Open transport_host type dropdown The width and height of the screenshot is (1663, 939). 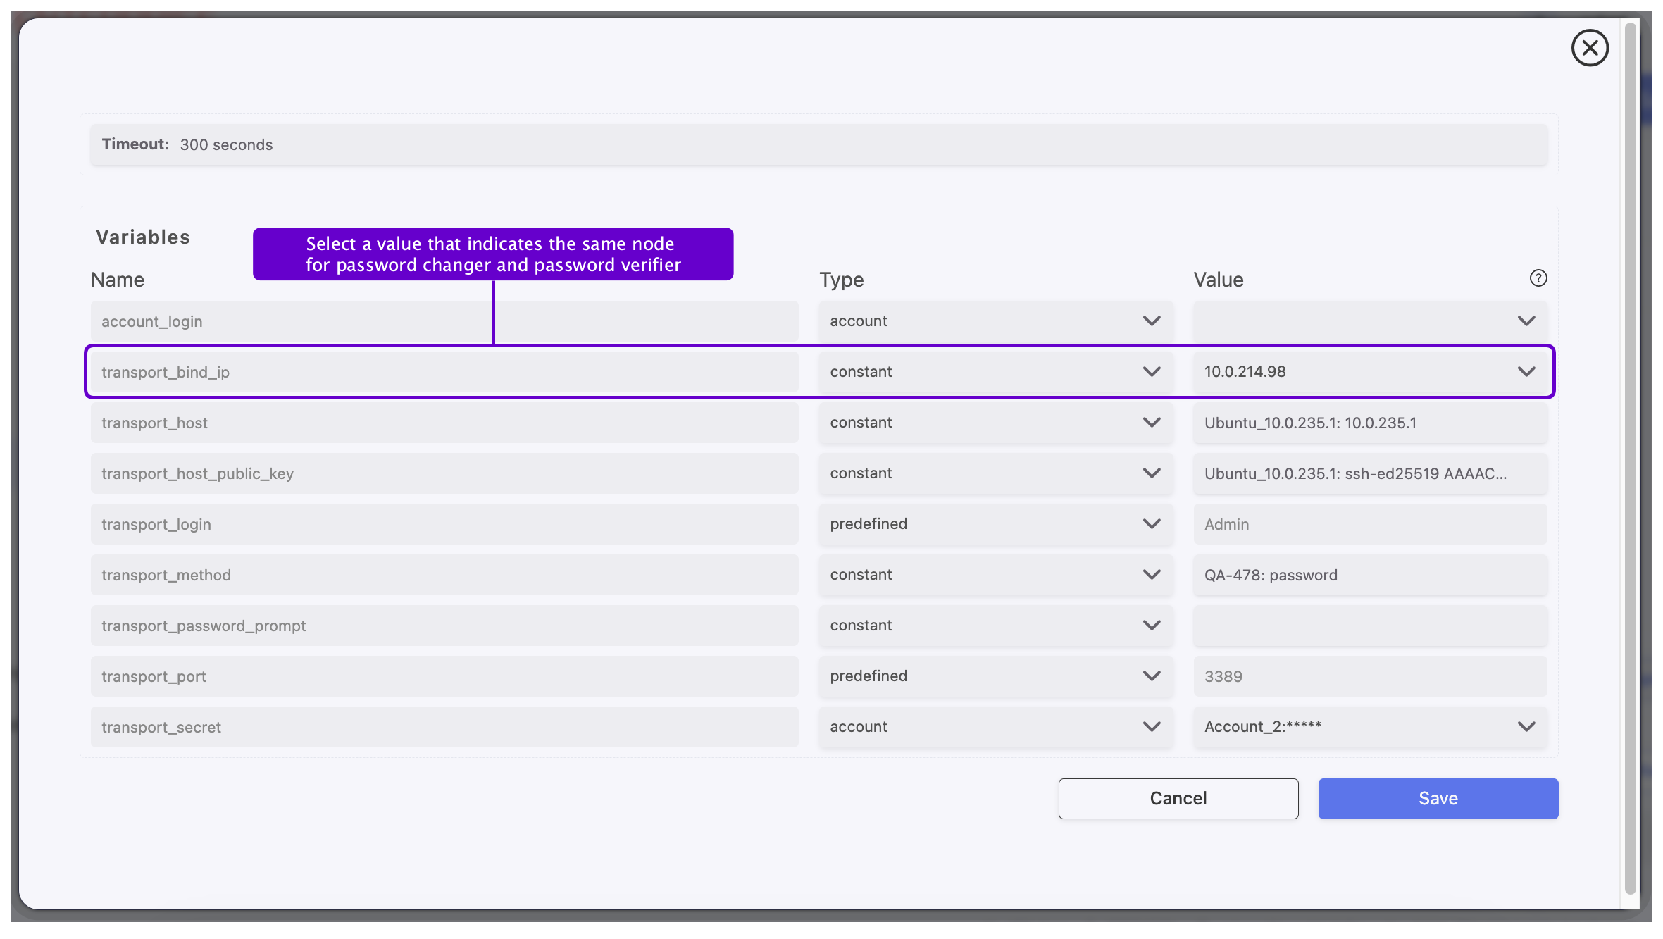(995, 423)
